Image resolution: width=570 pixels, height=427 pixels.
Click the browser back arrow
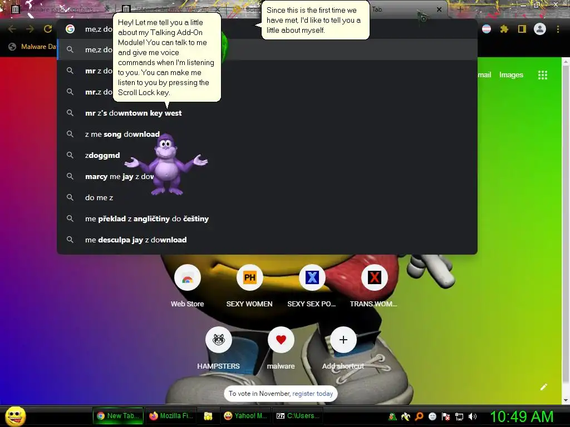pos(12,29)
